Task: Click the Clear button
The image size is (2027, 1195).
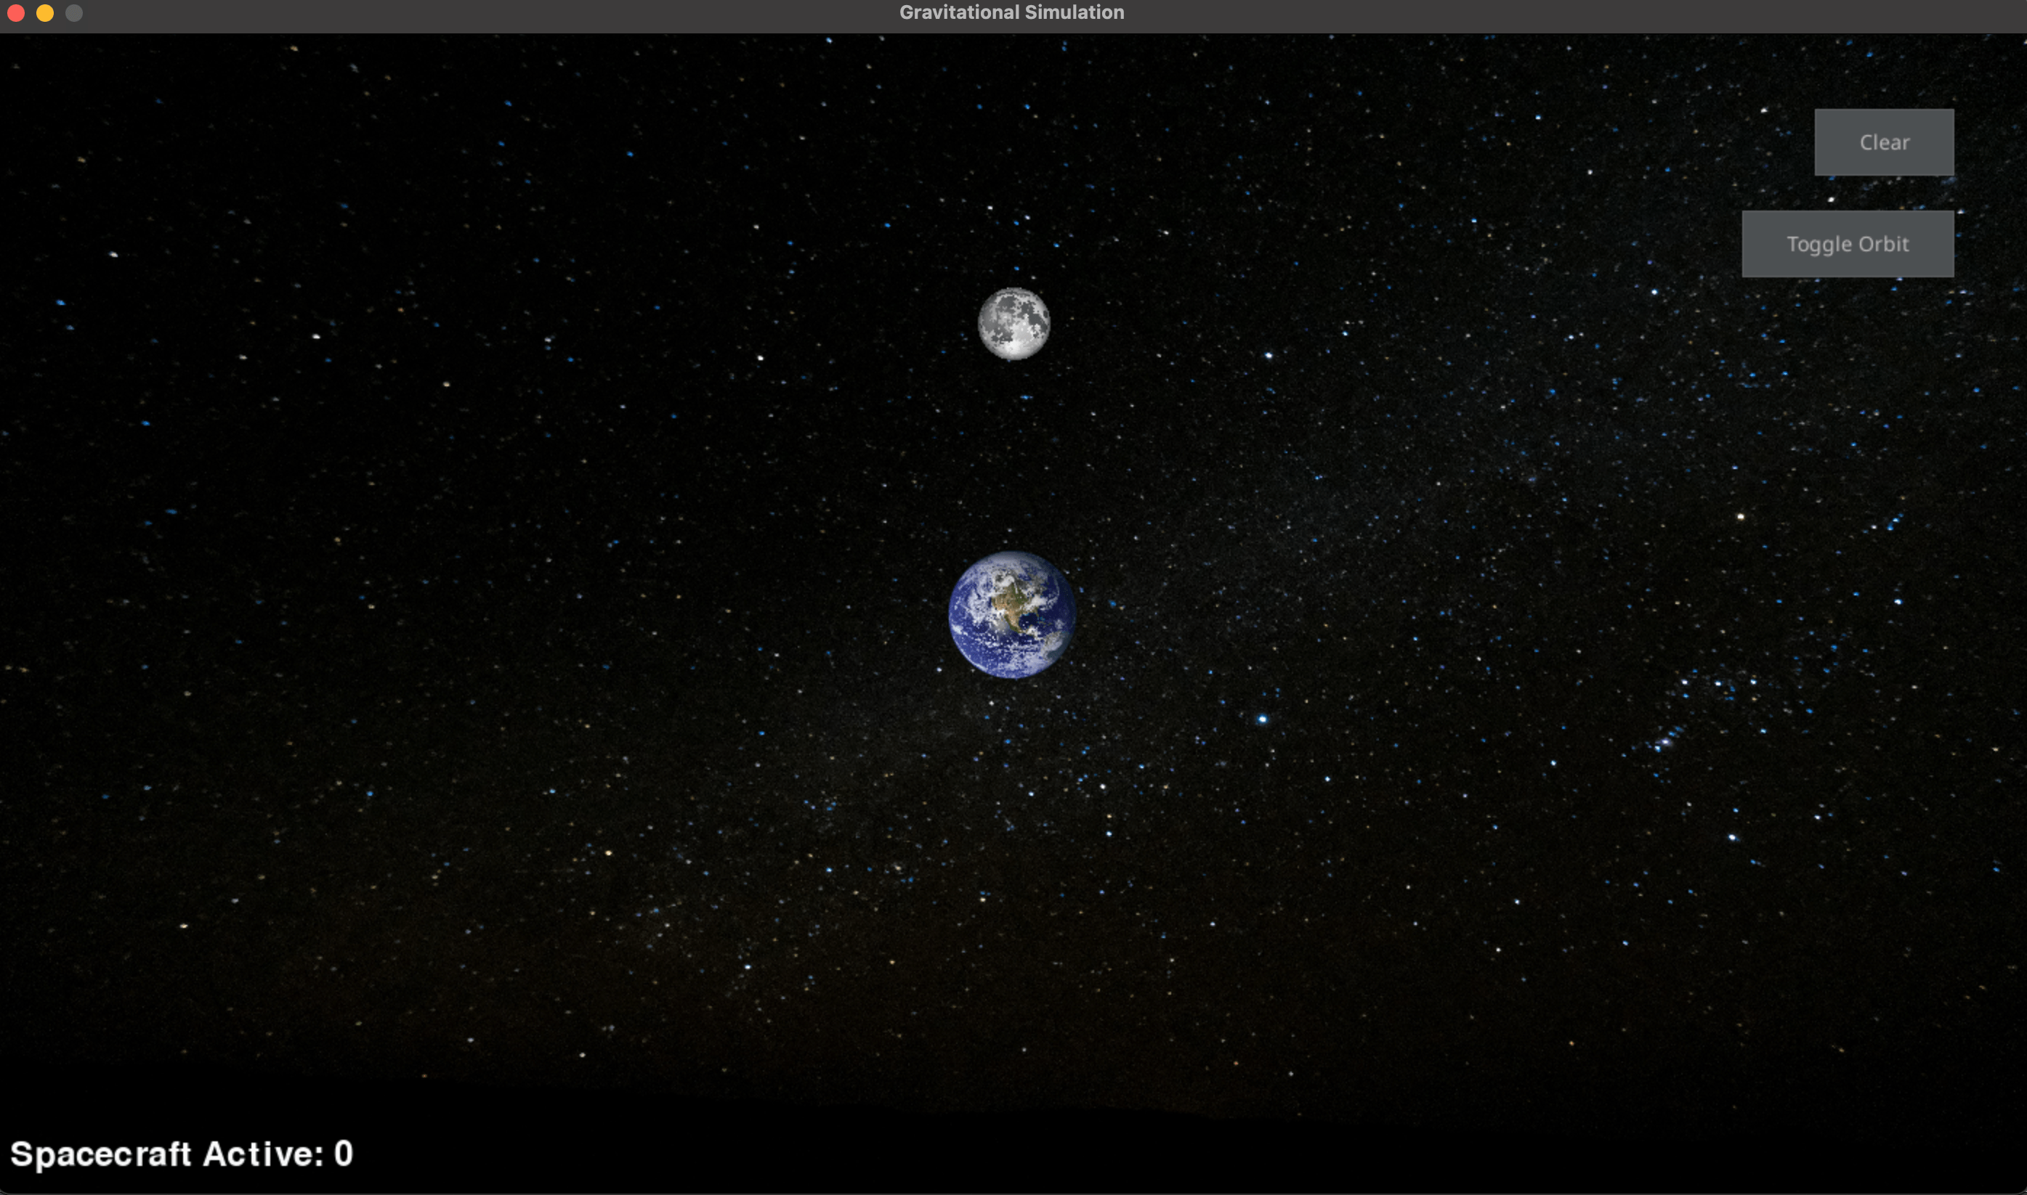Action: [x=1884, y=142]
